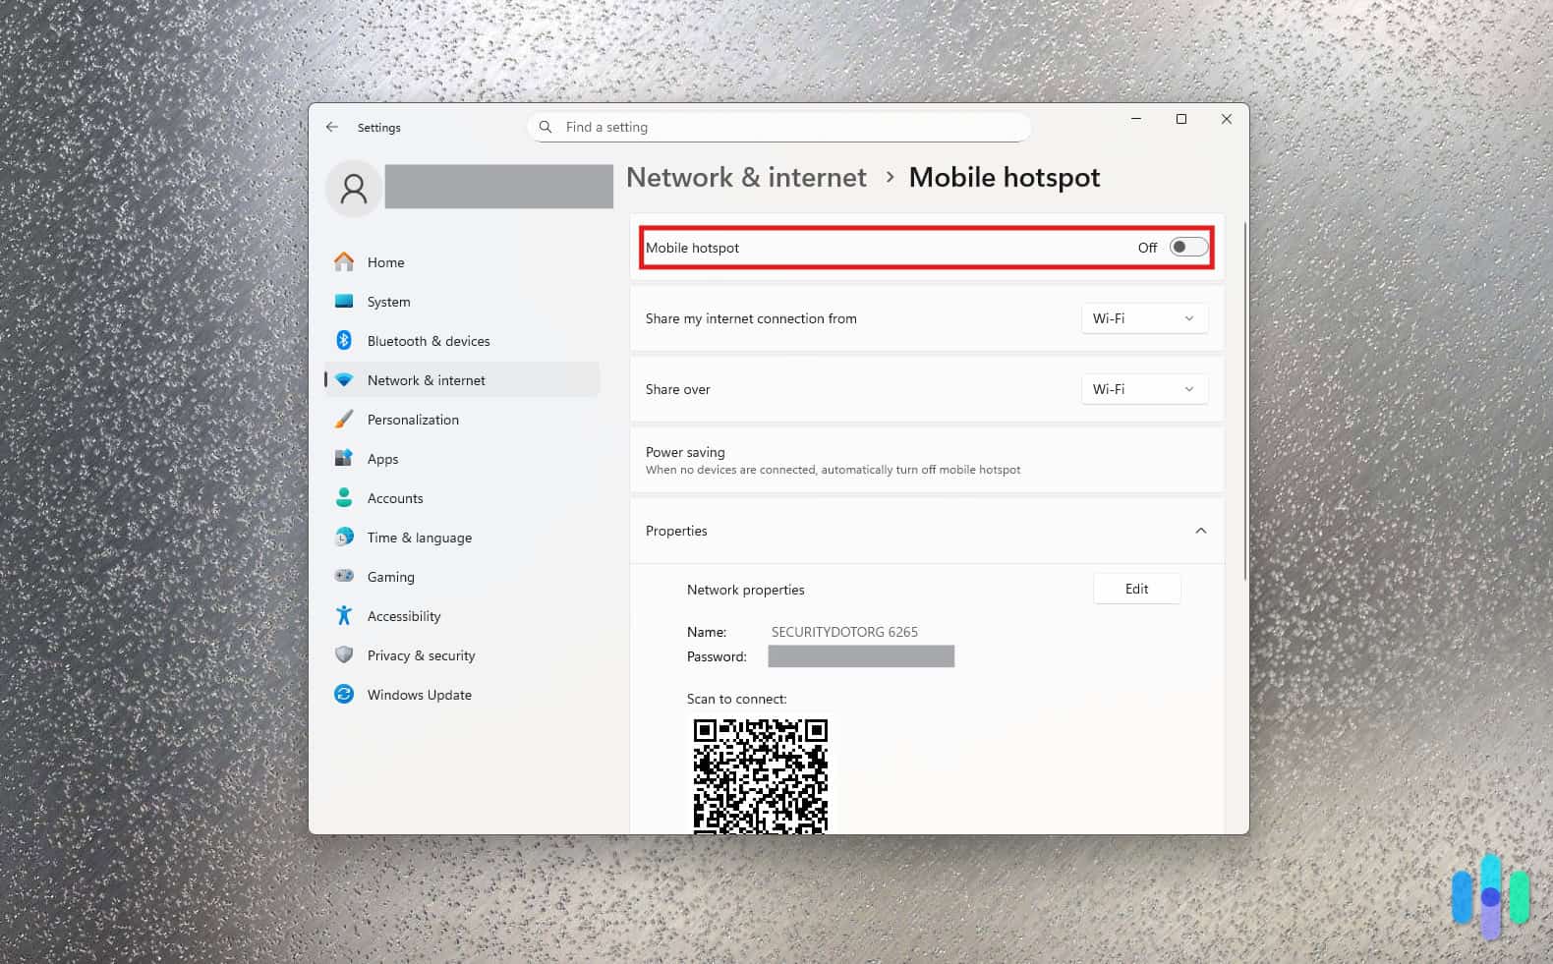Collapse the Properties section chevron
This screenshot has height=964, width=1553.
pyautogui.click(x=1200, y=531)
